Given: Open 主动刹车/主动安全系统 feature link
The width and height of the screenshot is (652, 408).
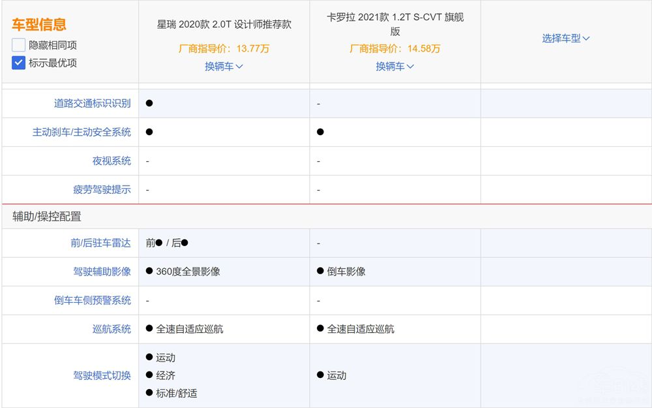Looking at the screenshot, I should 81,132.
